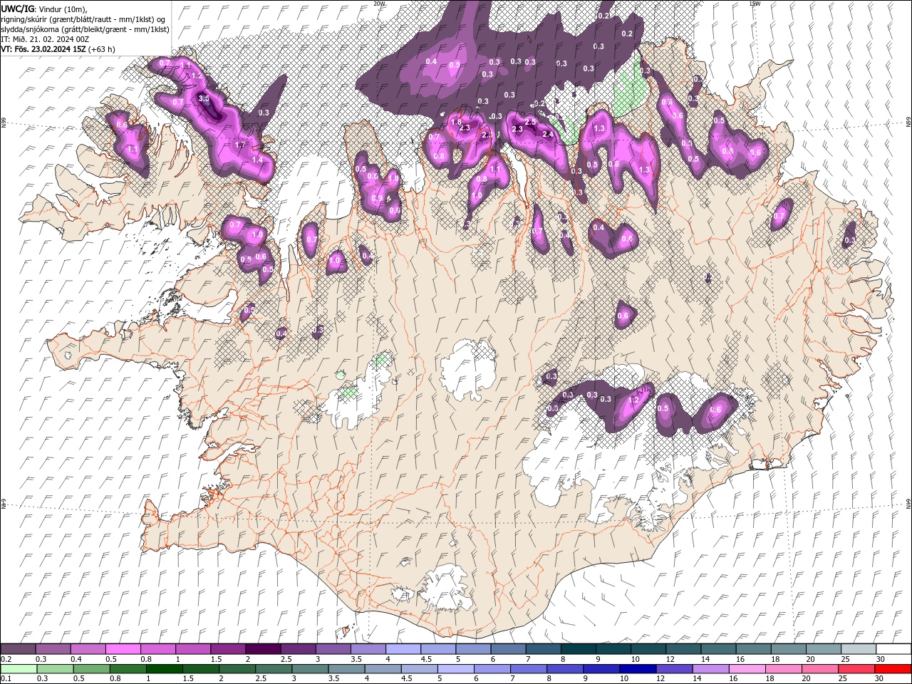Pick the 2.5–3 swatch in the lower legend
912x684 pixels.
274,669
